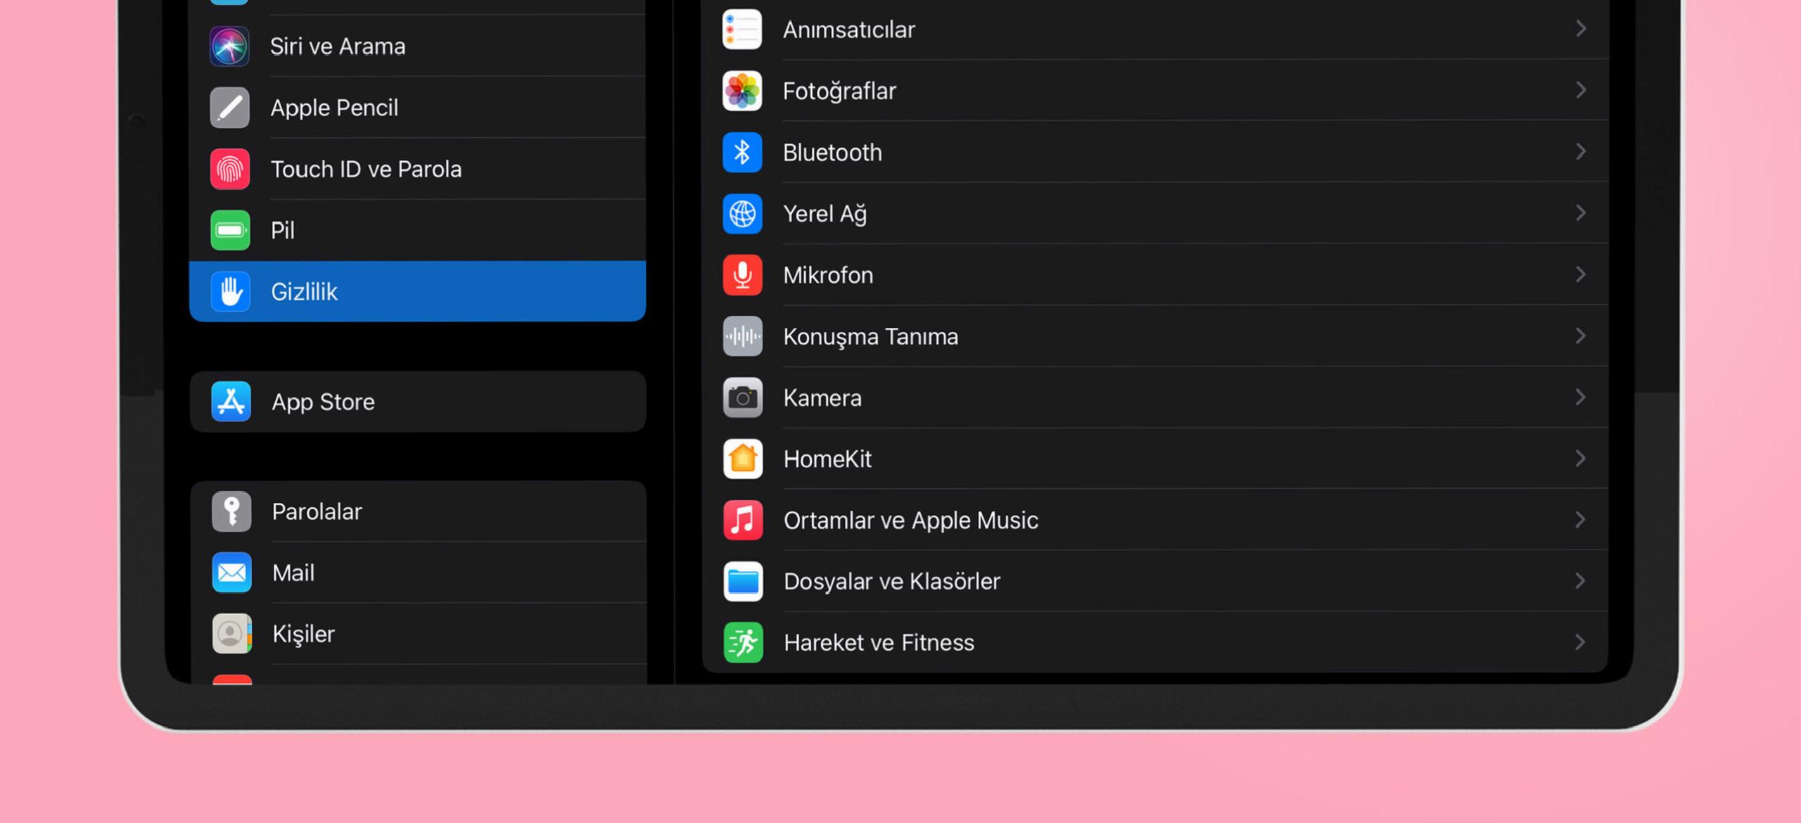Tap the Dosyalar folder icon

coord(742,581)
